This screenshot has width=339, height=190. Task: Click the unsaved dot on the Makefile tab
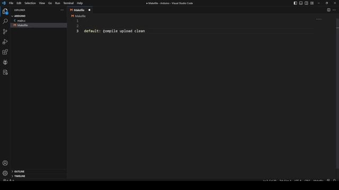[x=90, y=10]
